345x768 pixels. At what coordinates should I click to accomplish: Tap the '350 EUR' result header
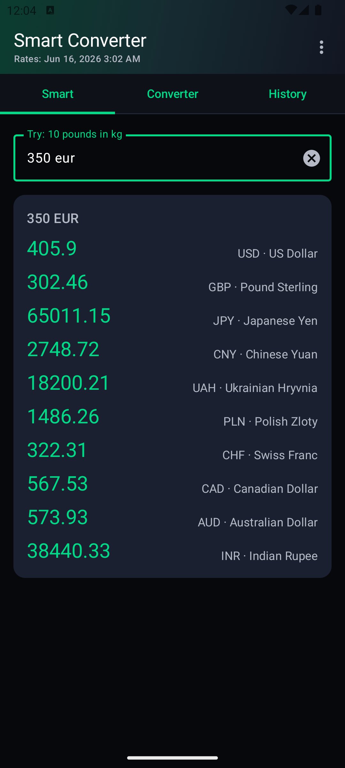coord(53,219)
